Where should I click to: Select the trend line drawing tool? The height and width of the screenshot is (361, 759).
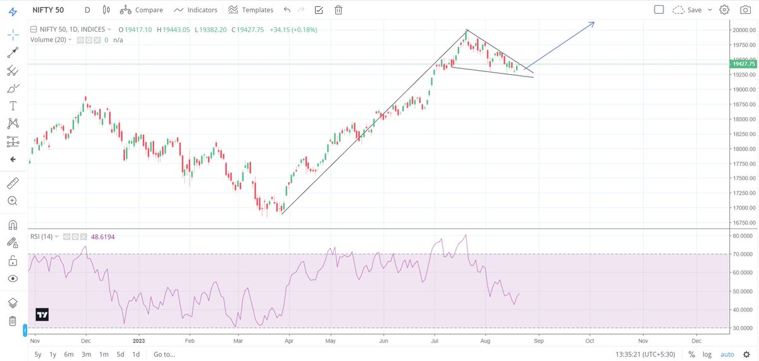point(12,52)
